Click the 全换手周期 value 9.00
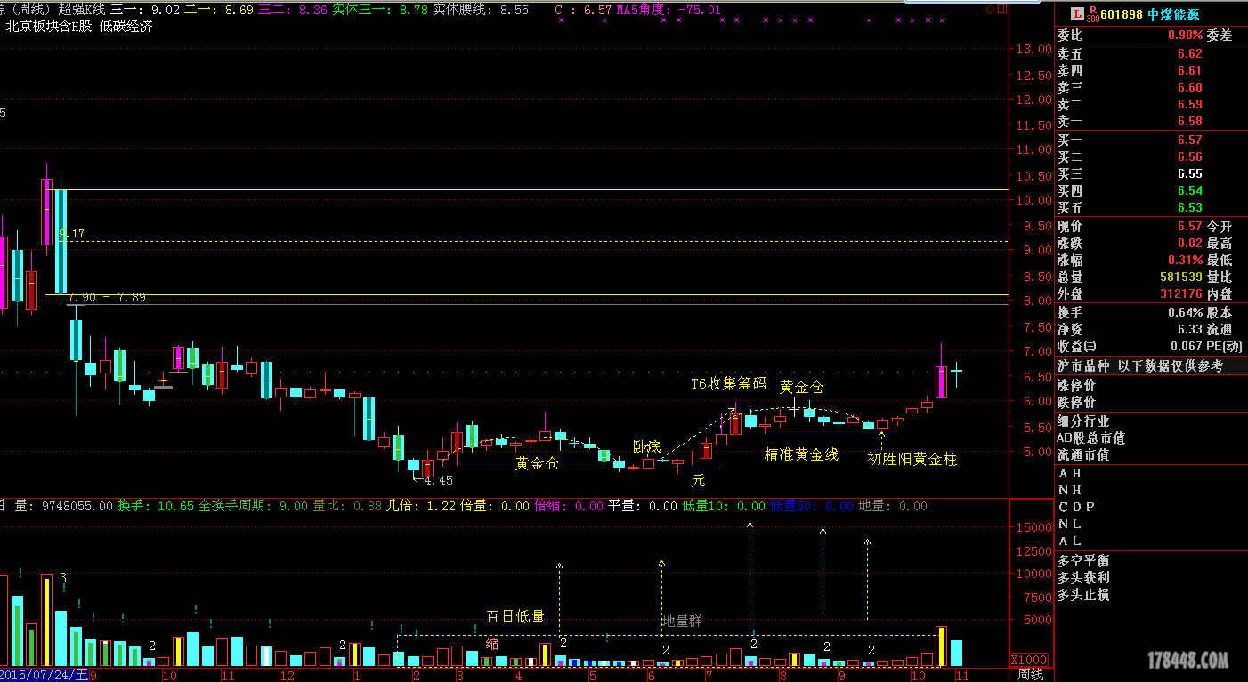Screen dimensions: 1248x682 point(294,506)
